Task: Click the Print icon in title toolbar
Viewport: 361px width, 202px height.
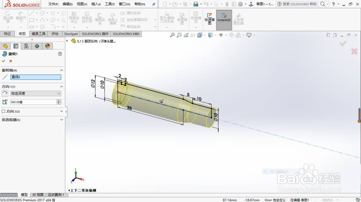Action: 196,4
